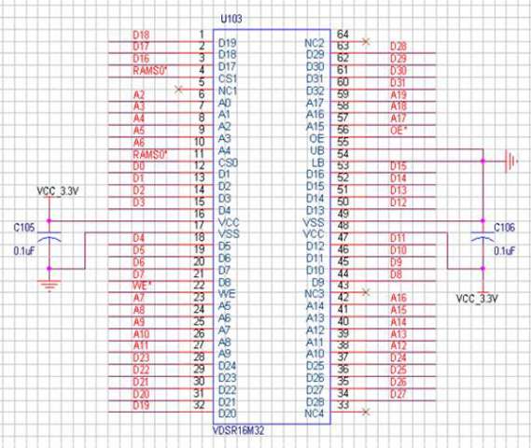
Task: Select the UB pin name inside U103
Action: [x=317, y=150]
